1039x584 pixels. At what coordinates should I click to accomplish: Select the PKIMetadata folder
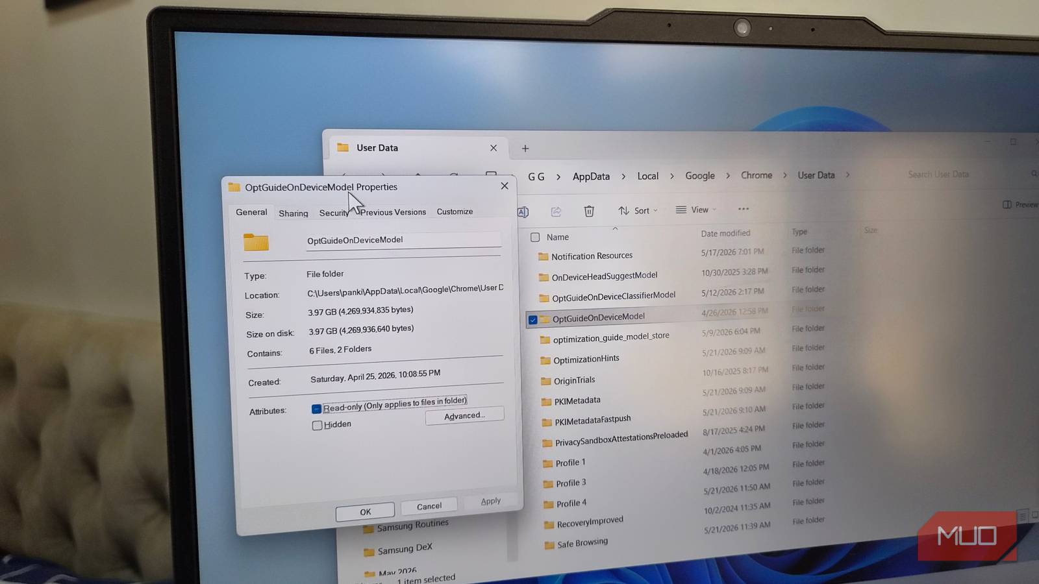(x=577, y=401)
